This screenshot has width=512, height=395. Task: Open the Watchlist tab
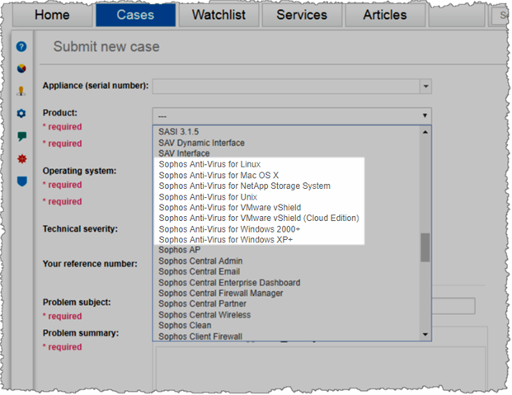218,15
